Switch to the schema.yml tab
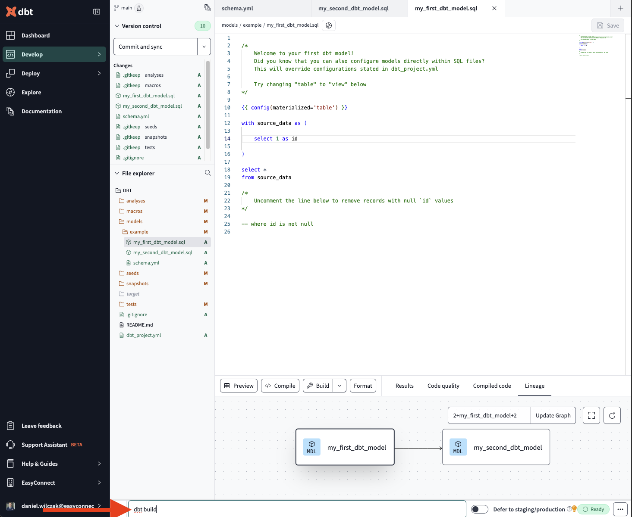 click(263, 8)
